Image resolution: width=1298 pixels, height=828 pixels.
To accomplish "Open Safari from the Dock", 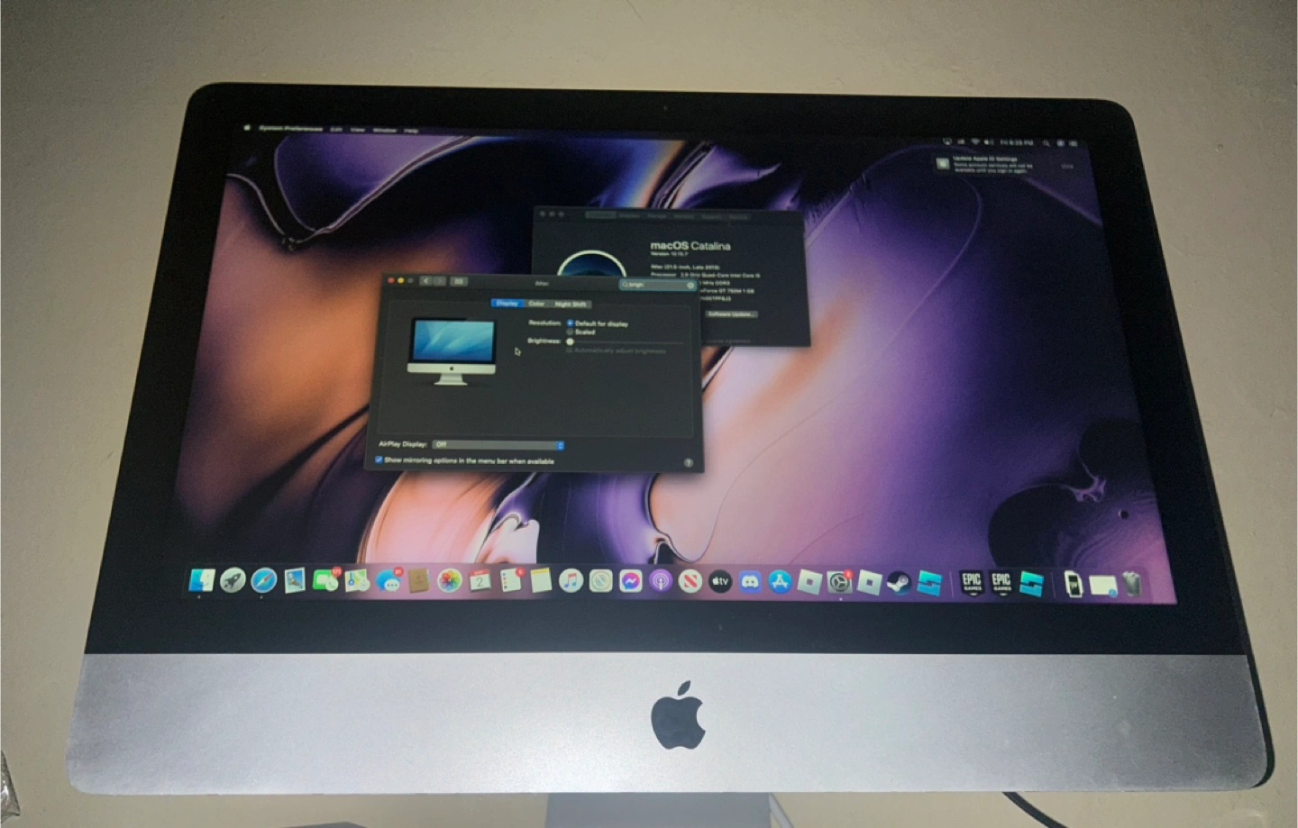I will (263, 580).
